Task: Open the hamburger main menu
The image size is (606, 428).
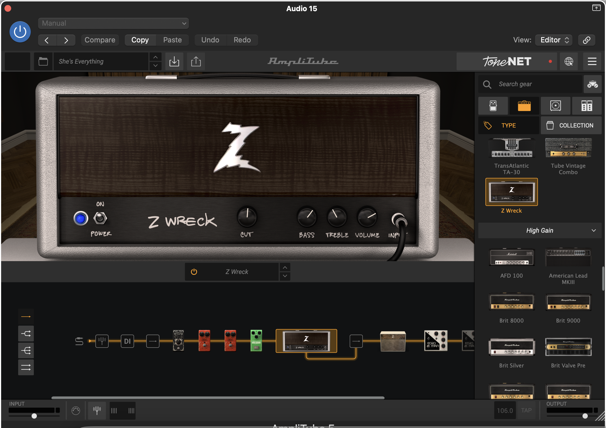Action: click(592, 61)
